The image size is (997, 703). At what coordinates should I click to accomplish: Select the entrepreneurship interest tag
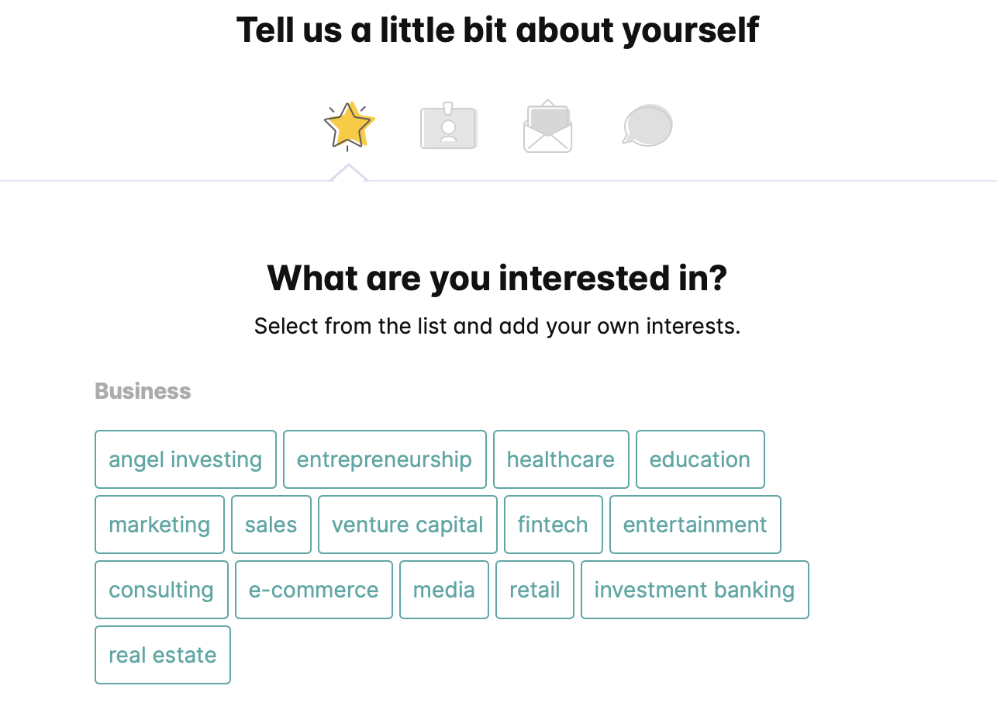click(x=385, y=459)
